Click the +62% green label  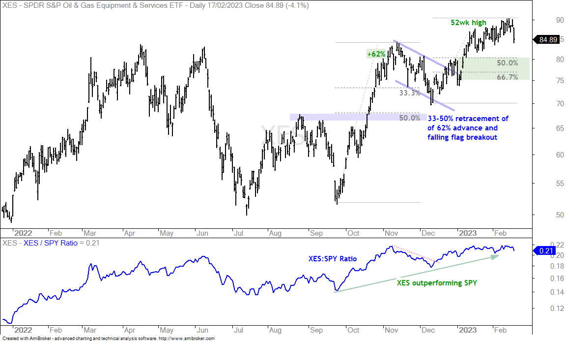pos(376,54)
